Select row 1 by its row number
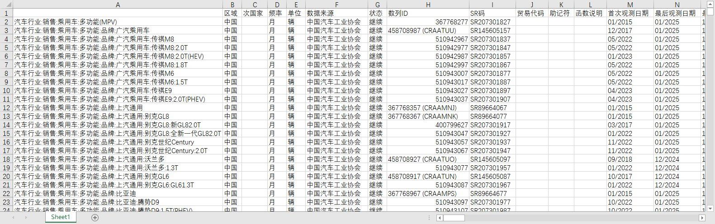Screen dimensions: 715x224 pyautogui.click(x=6, y=13)
